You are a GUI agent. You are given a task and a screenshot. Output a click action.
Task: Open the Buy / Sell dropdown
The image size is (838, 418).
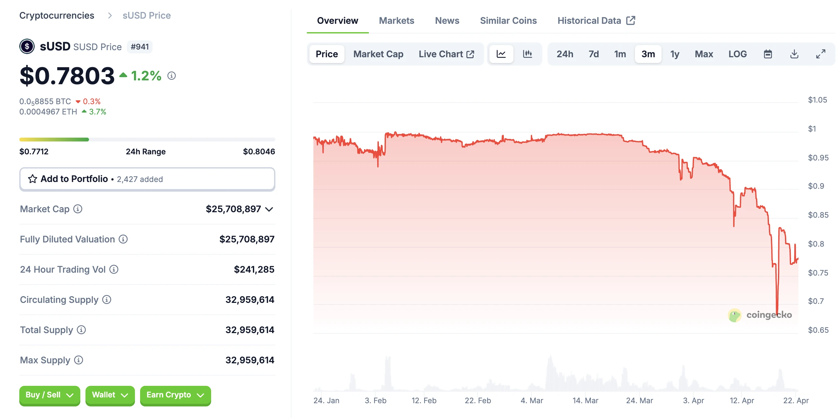click(49, 395)
